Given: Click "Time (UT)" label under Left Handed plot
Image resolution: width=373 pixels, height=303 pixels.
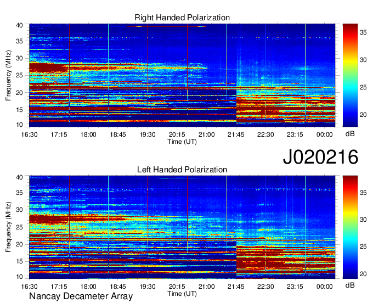Looking at the screenshot, I should (182, 294).
